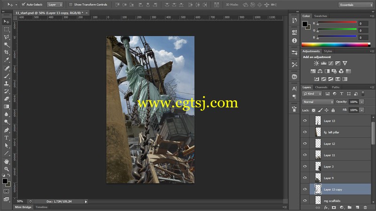The width and height of the screenshot is (376, 211).
Task: Select the Gradient tool
Action: tap(7, 107)
